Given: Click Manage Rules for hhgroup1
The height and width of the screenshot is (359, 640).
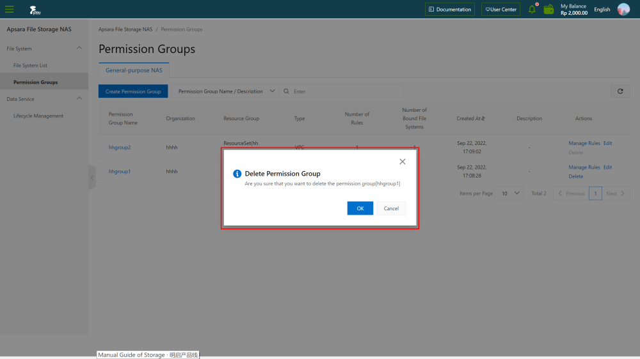Looking at the screenshot, I should point(584,167).
